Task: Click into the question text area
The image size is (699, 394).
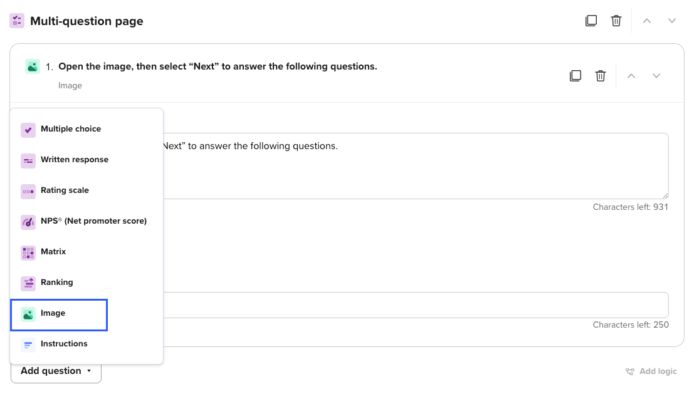Action: pos(414,169)
